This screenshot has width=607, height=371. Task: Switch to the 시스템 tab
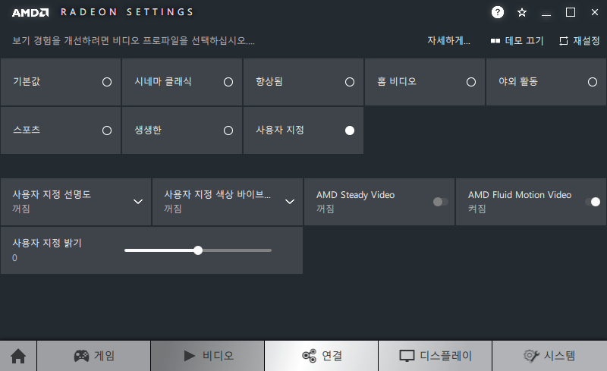549,356
